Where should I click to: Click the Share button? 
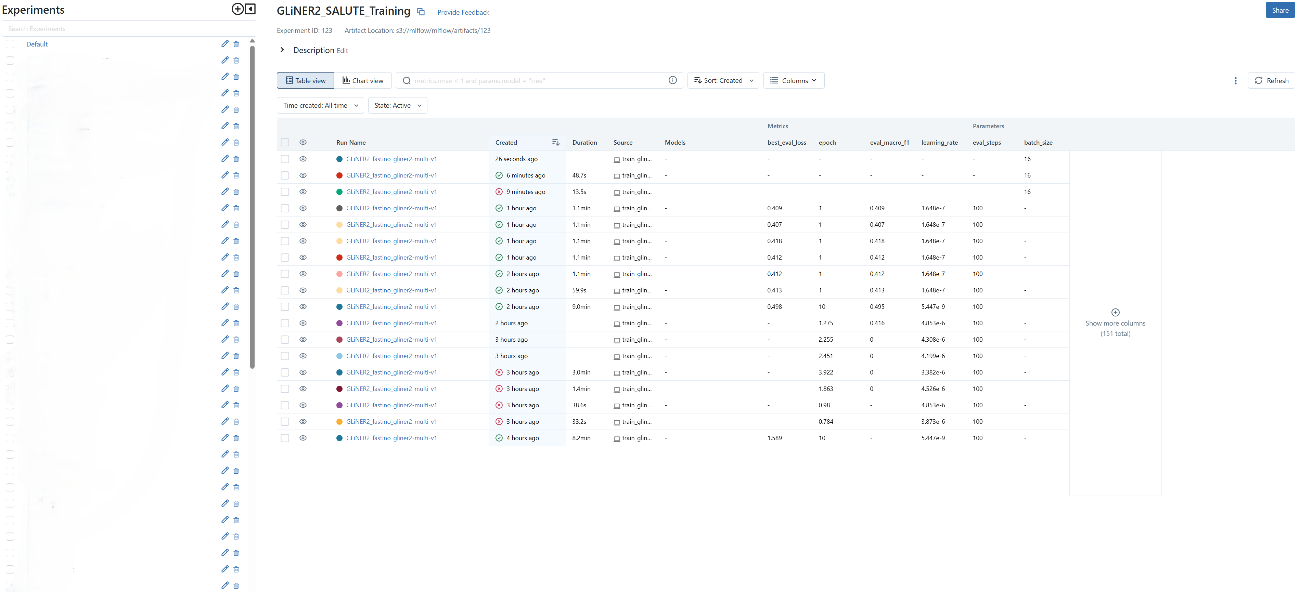tap(1279, 10)
